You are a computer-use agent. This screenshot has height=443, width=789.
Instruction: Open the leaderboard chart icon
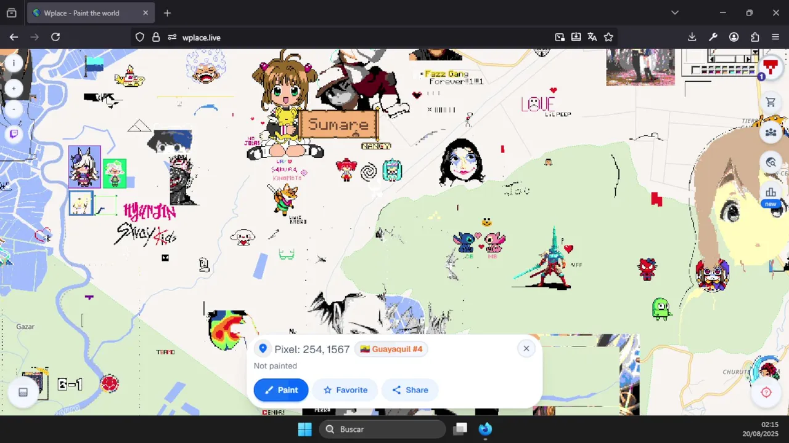pyautogui.click(x=771, y=193)
